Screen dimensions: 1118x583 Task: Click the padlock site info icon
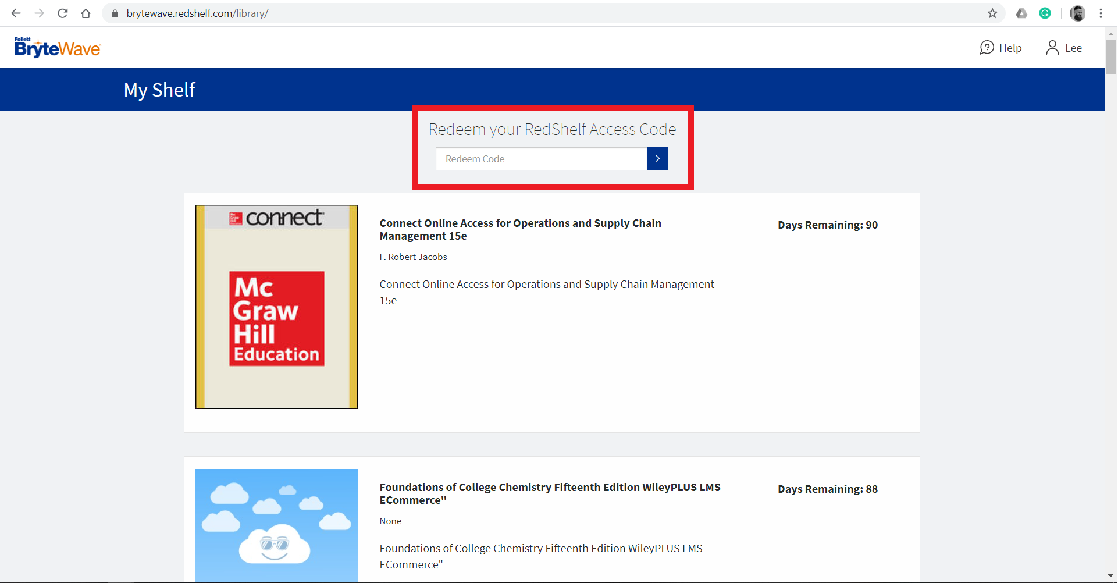(x=115, y=13)
